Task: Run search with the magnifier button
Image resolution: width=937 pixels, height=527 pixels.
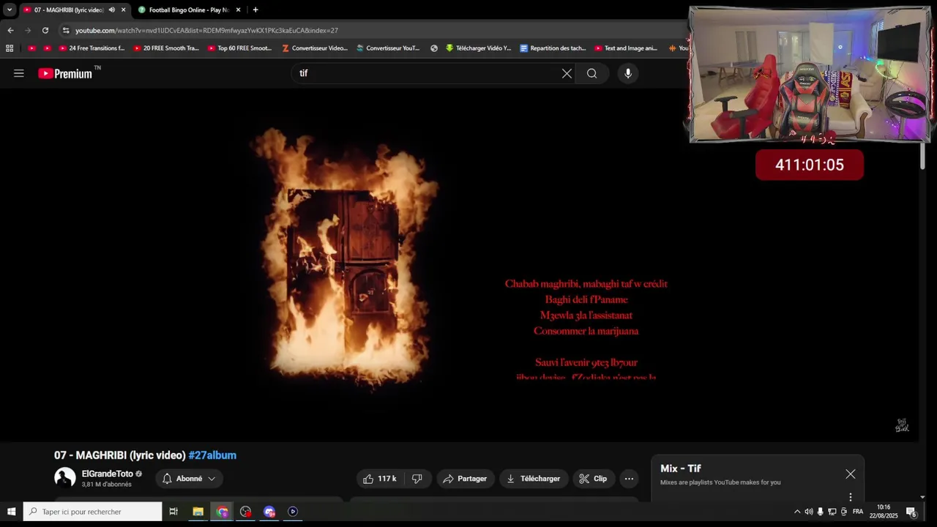Action: point(591,73)
